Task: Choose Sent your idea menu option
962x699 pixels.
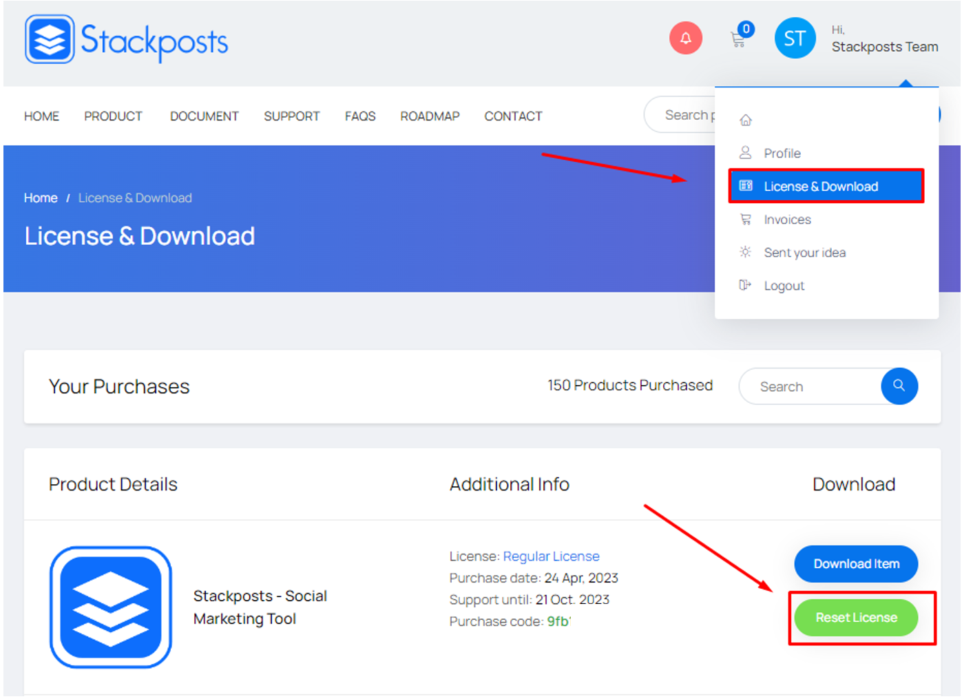Action: pyautogui.click(x=804, y=253)
